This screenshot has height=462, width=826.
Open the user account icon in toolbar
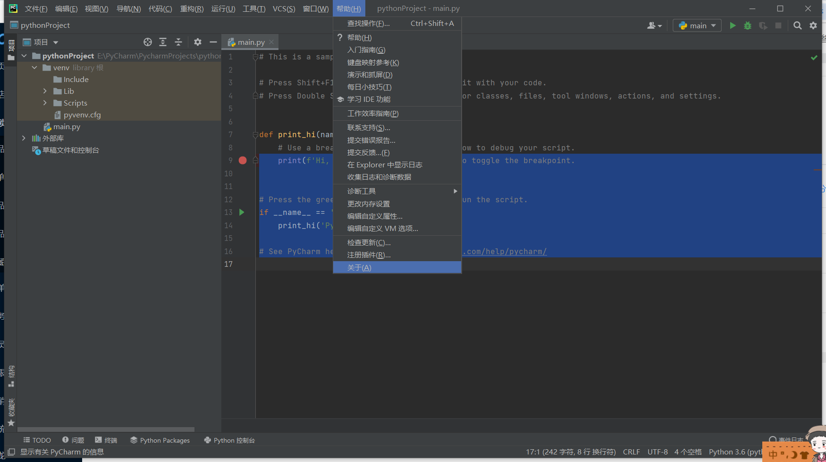coord(654,25)
